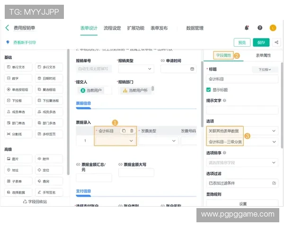Click the share icon next to 保存
Screen dimensions: 284x227
[276, 43]
